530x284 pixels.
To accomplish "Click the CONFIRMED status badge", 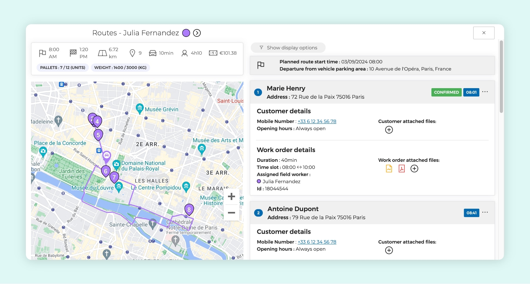I will coord(446,92).
